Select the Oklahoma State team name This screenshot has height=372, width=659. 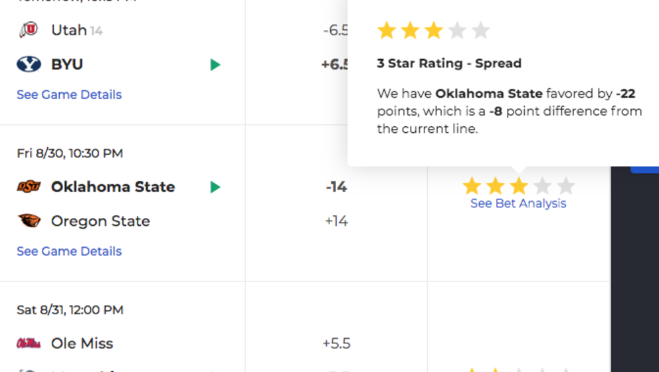pyautogui.click(x=113, y=187)
